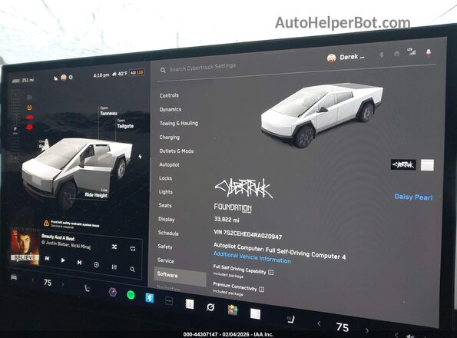Open the Dynamics settings tab
This screenshot has height=338, width=457.
pyautogui.click(x=171, y=109)
